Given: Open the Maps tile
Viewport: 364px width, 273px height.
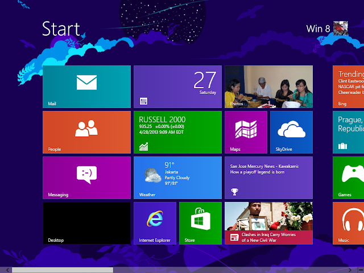Looking at the screenshot, I should (x=246, y=132).
